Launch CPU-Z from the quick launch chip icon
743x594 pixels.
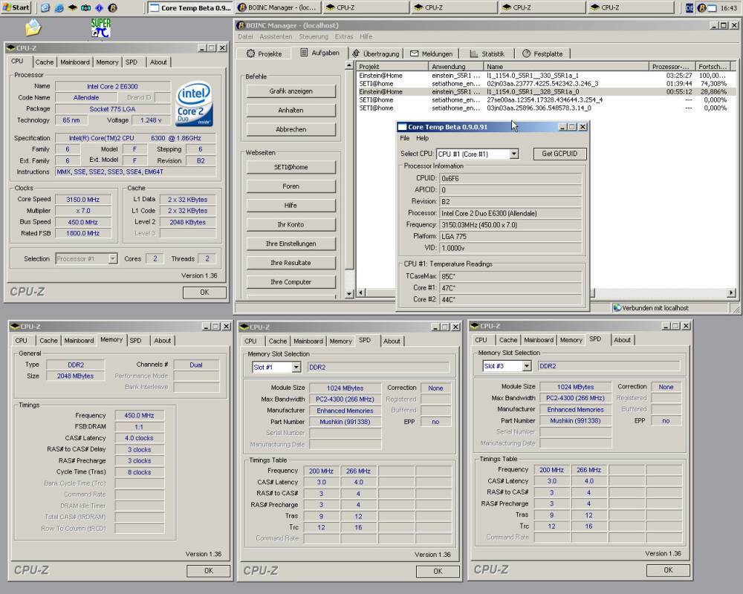point(73,7)
